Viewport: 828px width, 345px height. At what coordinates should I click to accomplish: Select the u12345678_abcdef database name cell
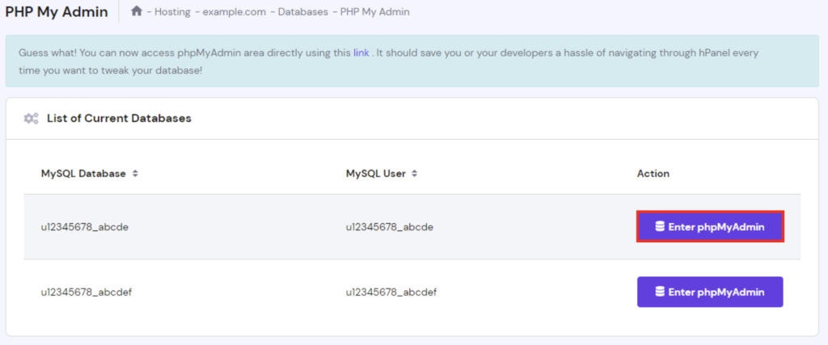[87, 292]
